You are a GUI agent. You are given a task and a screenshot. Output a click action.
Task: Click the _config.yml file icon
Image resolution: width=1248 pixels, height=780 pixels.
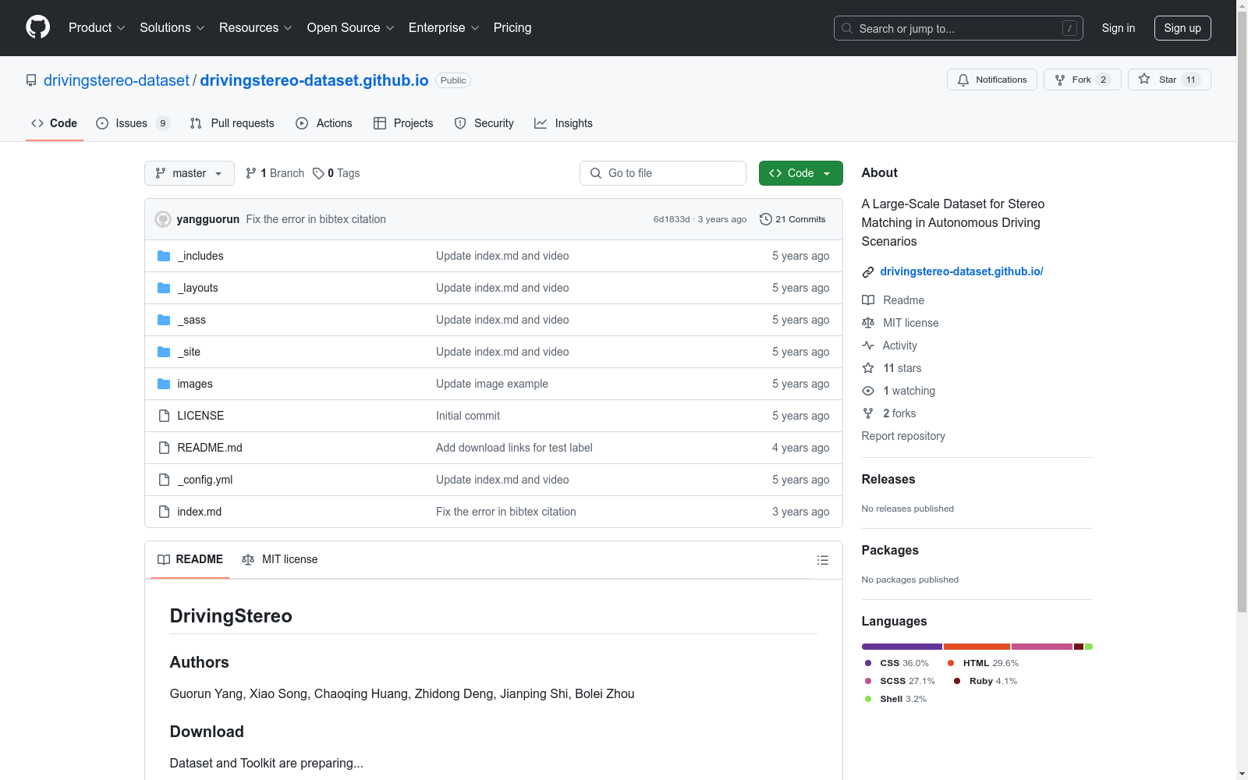164,480
